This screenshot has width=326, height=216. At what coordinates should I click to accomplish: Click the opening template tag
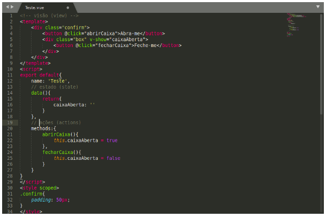(34, 21)
